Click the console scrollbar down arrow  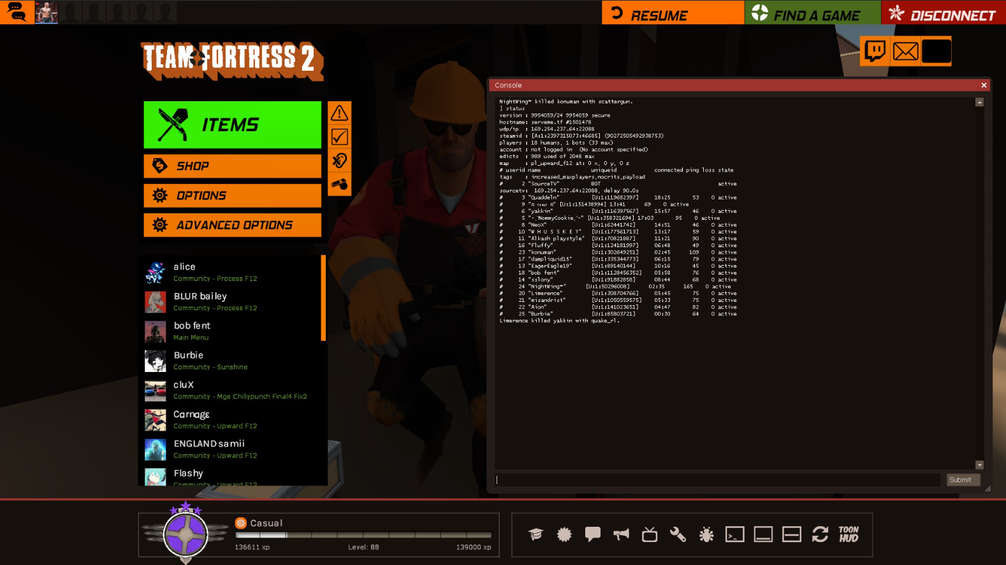979,465
